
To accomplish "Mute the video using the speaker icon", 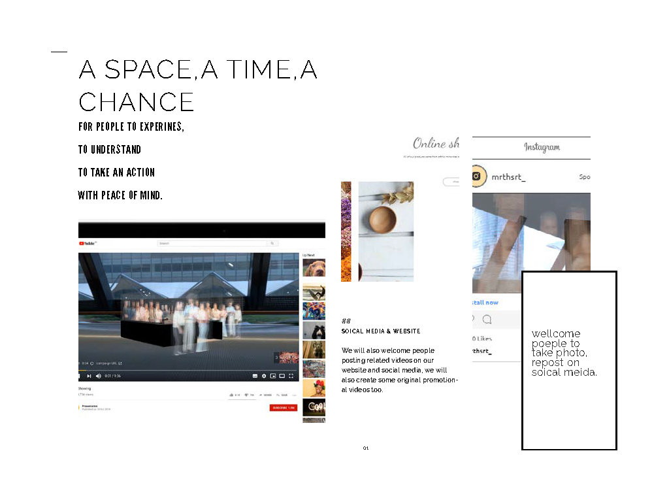I will (x=99, y=376).
